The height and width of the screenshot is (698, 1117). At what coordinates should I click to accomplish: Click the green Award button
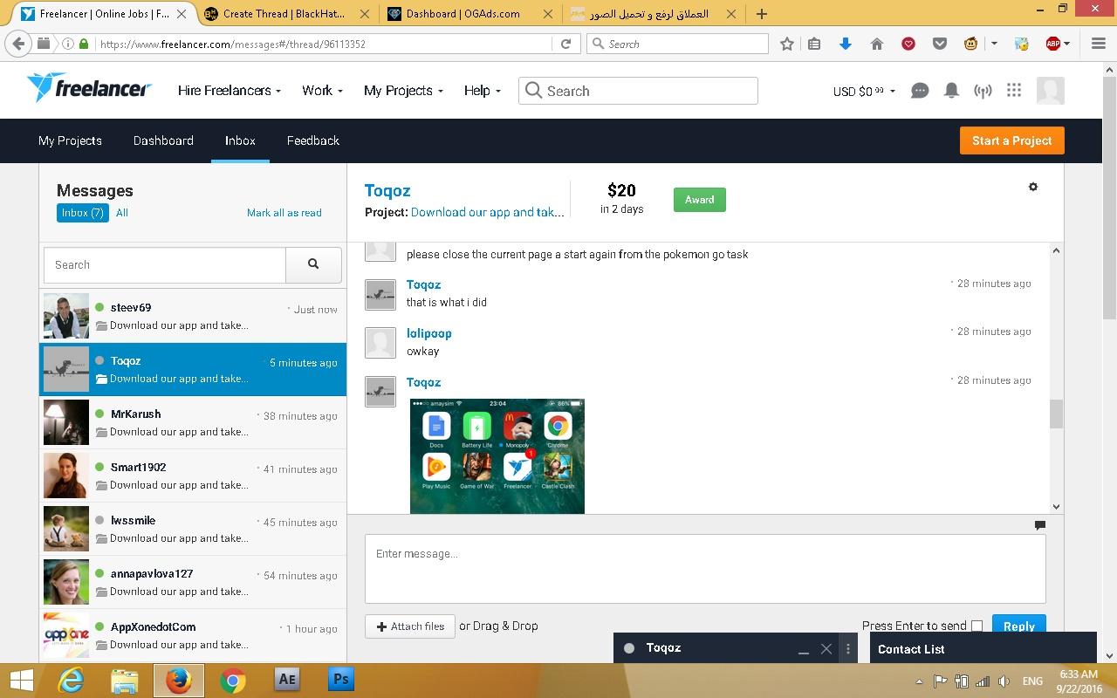(699, 200)
